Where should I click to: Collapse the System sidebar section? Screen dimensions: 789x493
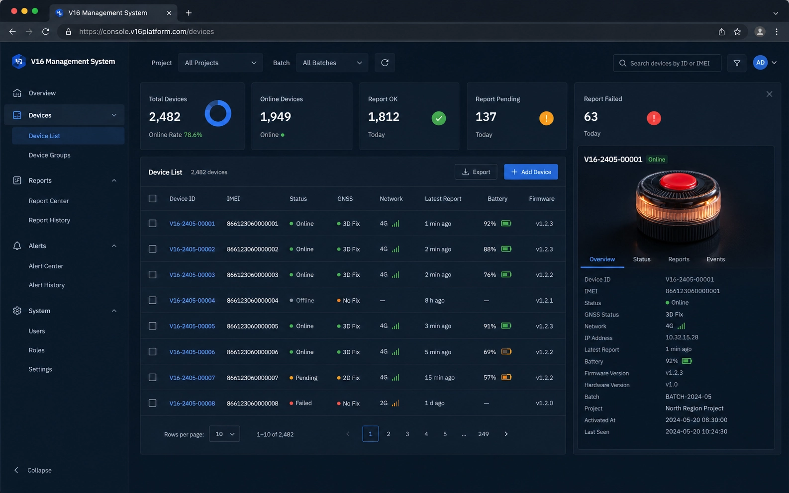click(114, 311)
